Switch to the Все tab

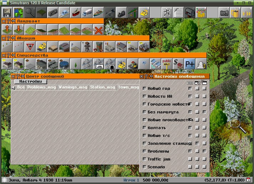21,87
